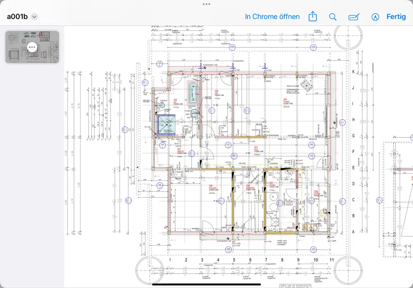Tap grid axis letter K on the right
Image resolution: width=413 pixels, height=288 pixels.
[353, 72]
